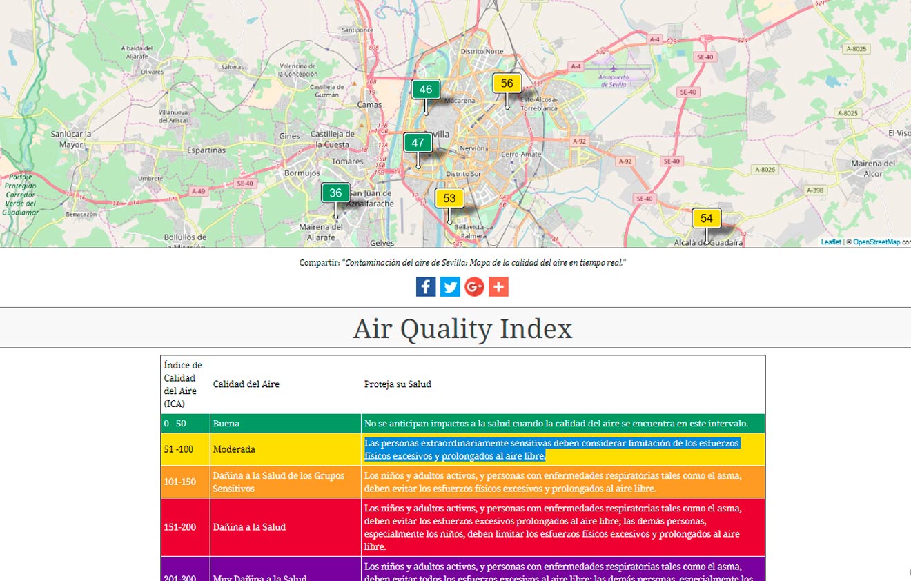Viewport: 911px width, 581px height.
Task: Click the 'Proteja su Salud' column header
Action: (x=398, y=384)
